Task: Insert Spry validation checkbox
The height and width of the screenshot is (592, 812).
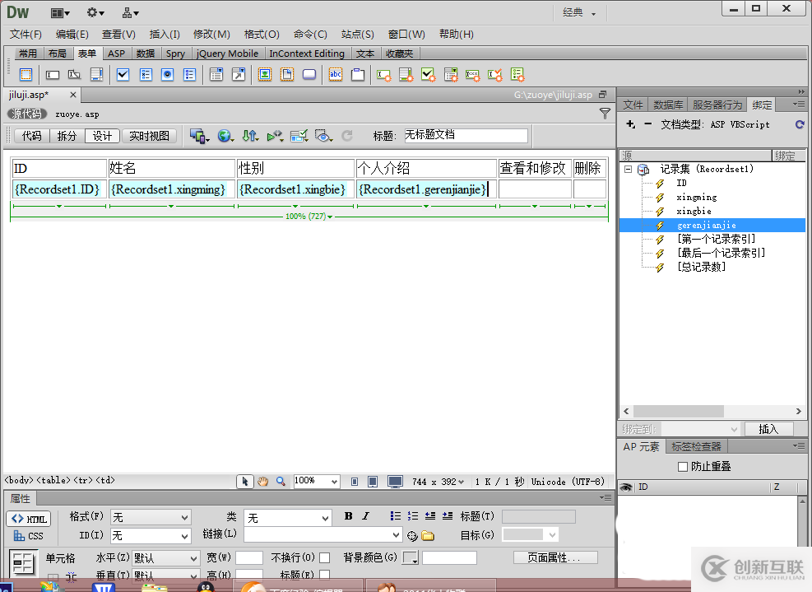Action: pyautogui.click(x=429, y=76)
